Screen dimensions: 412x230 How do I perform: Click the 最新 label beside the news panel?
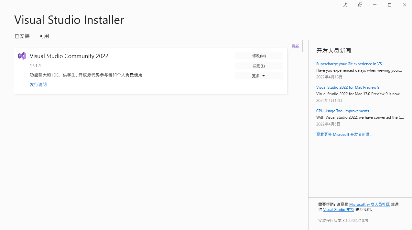coord(295,46)
